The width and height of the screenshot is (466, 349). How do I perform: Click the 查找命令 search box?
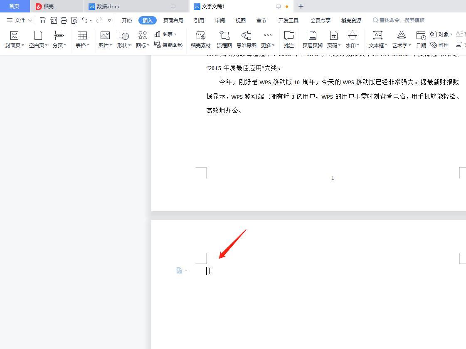tap(401, 20)
